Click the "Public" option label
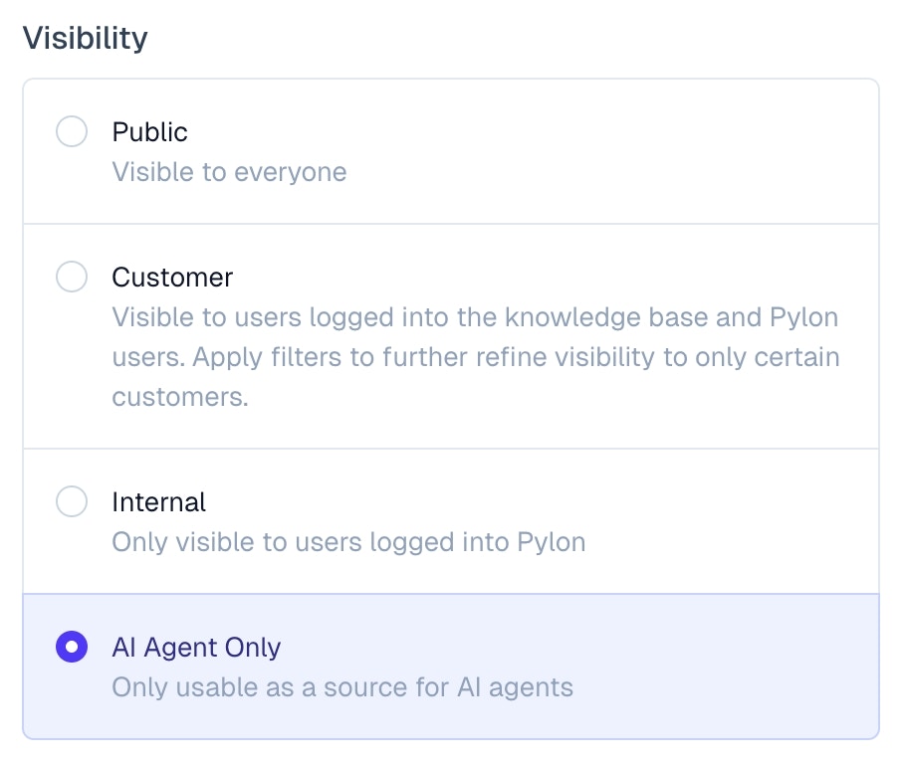This screenshot has width=906, height=764. (x=149, y=131)
